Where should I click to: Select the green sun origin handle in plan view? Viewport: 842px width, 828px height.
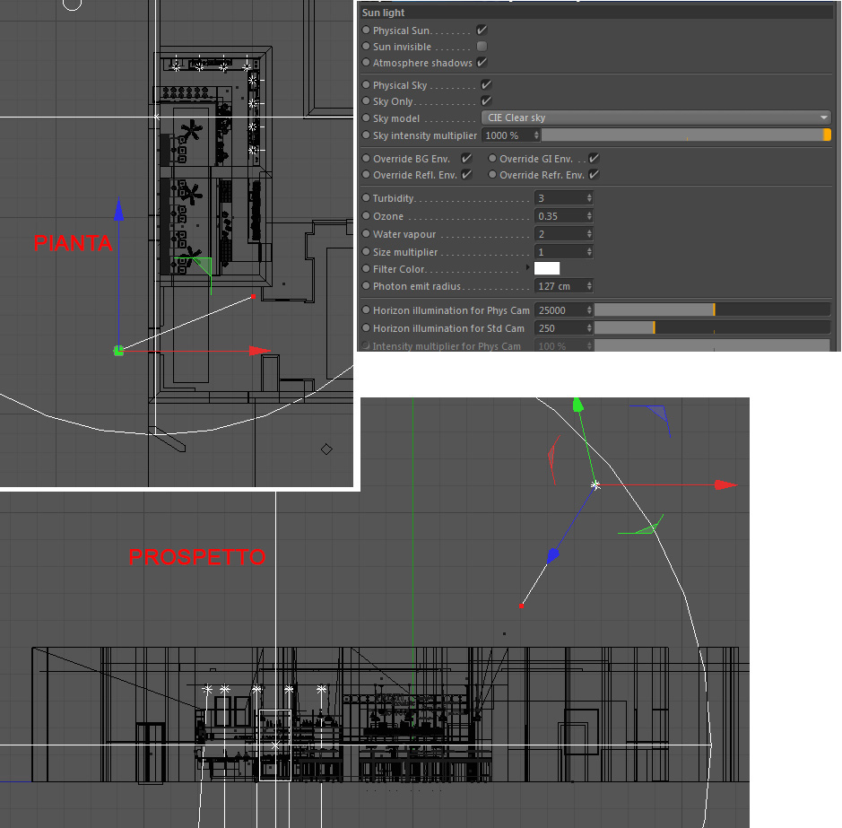coord(118,351)
